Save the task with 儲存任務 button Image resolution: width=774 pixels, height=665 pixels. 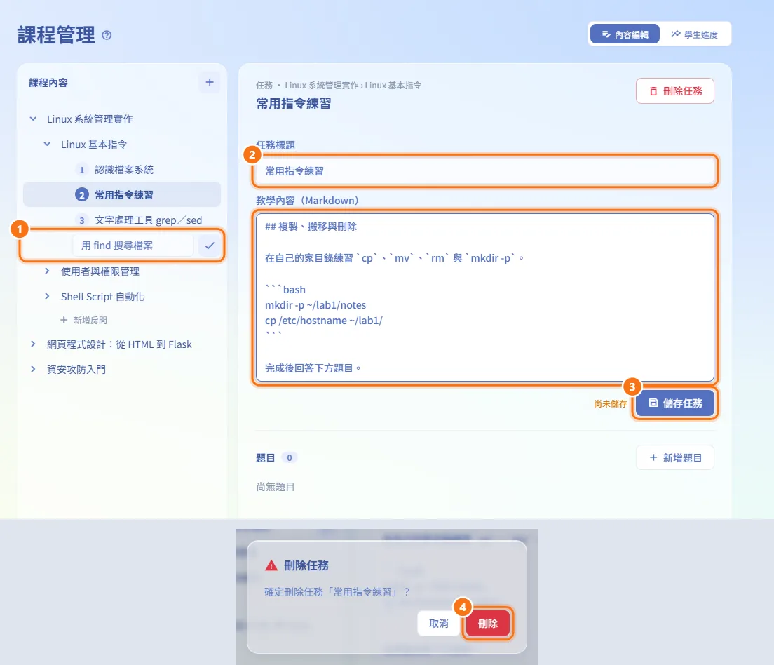(674, 403)
